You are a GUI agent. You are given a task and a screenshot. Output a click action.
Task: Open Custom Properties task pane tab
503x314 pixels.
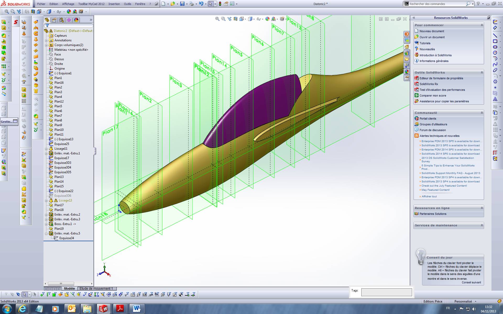point(407,78)
